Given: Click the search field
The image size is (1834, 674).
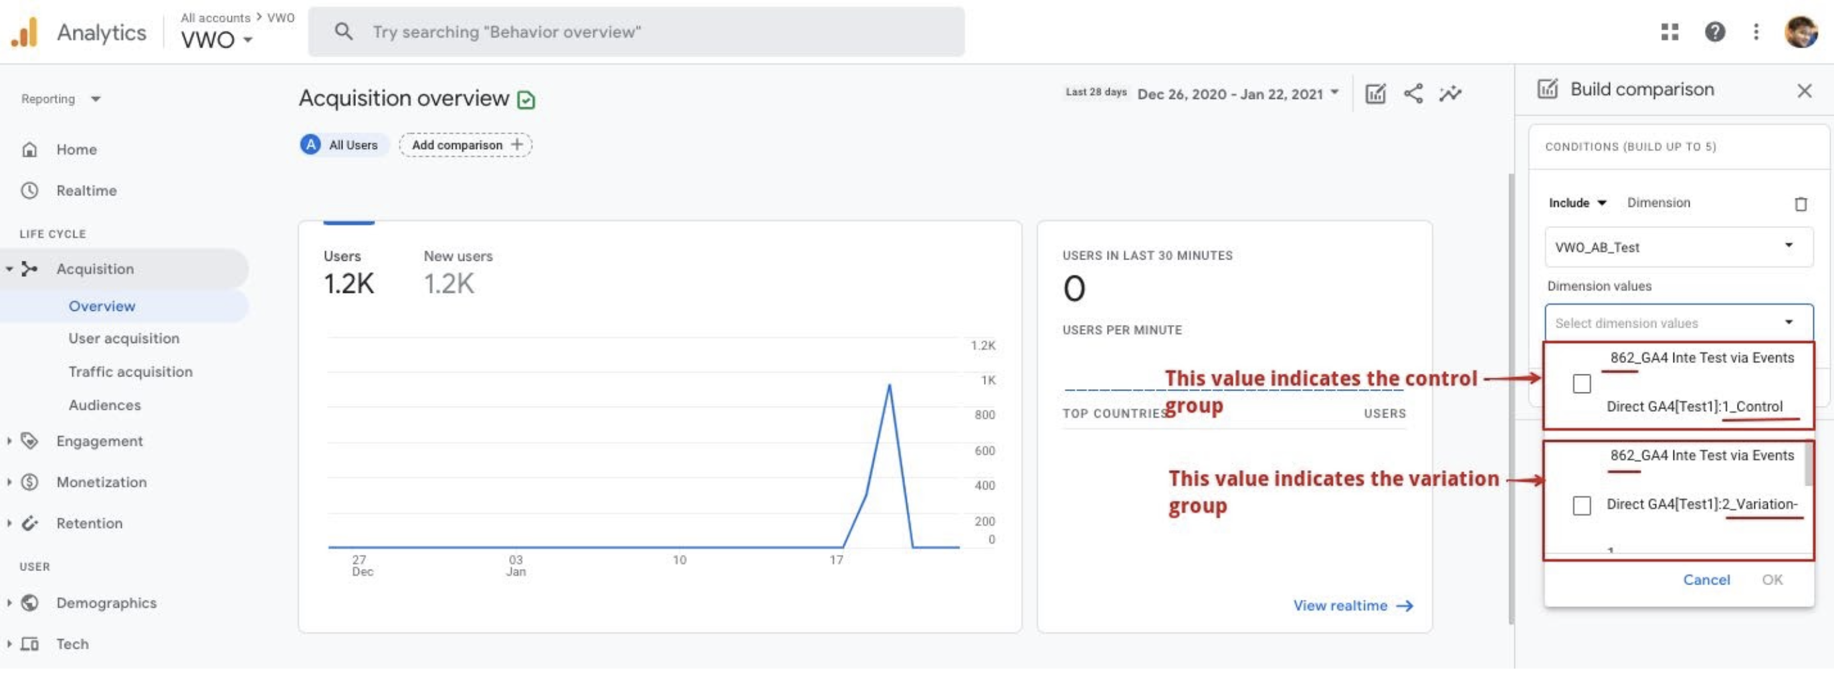Looking at the screenshot, I should point(636,31).
